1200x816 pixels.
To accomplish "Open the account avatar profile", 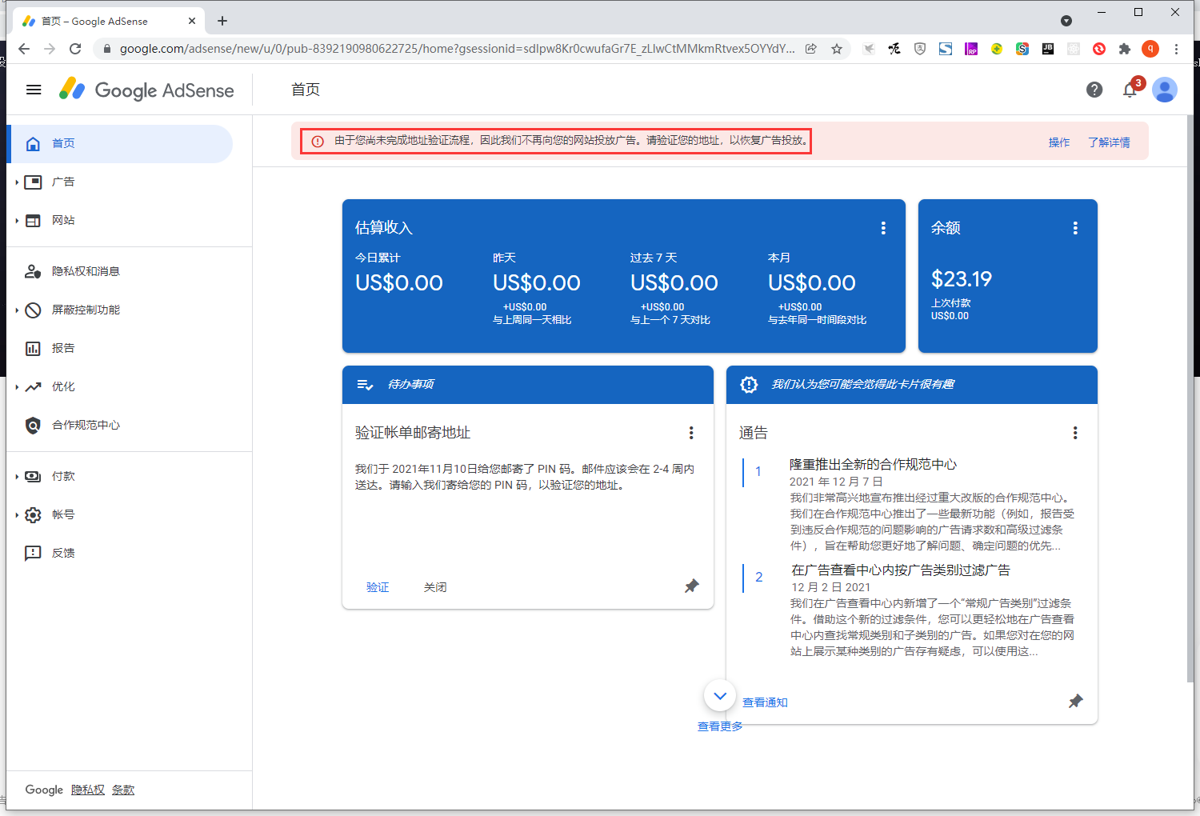I will point(1164,90).
